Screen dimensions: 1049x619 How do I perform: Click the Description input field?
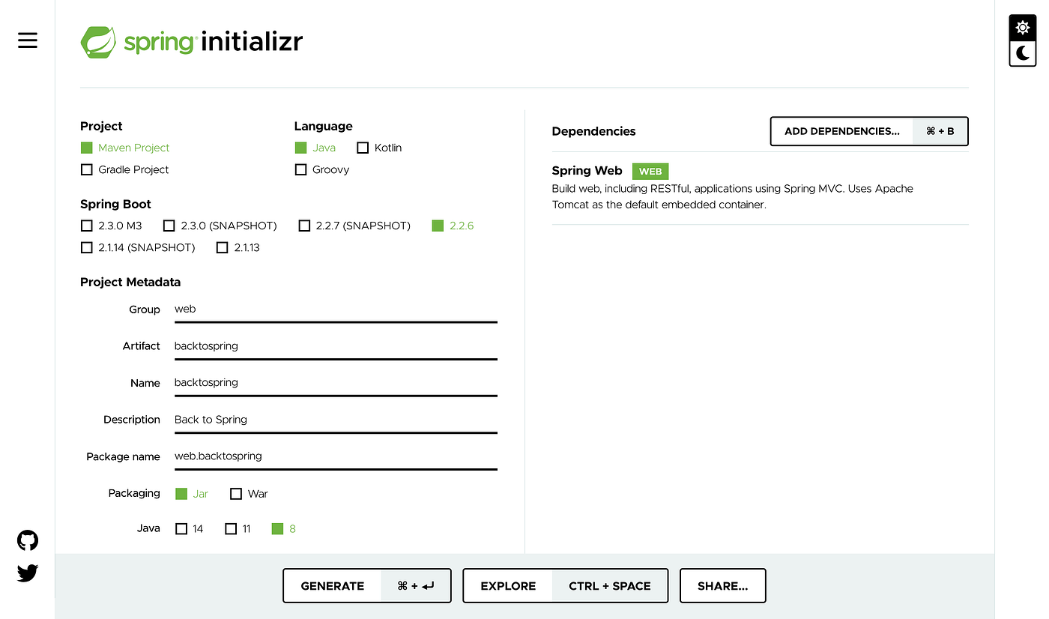tap(335, 419)
